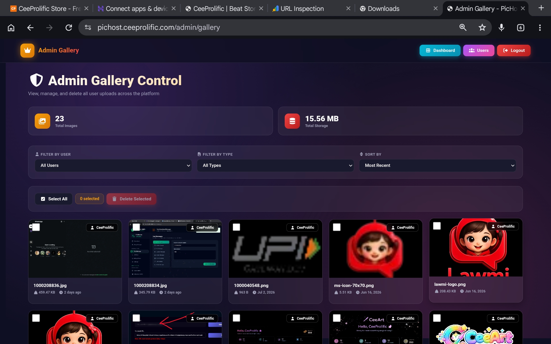Click the orange crown logo icon
Image resolution: width=551 pixels, height=344 pixels.
[27, 50]
